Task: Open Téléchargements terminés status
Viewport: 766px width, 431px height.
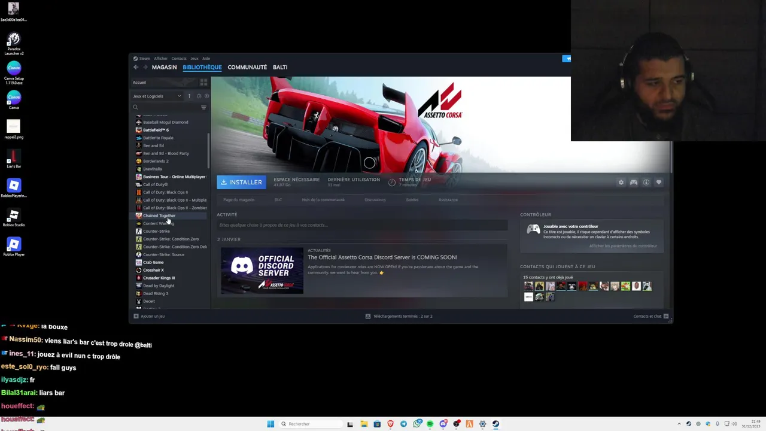Action: 399,316
